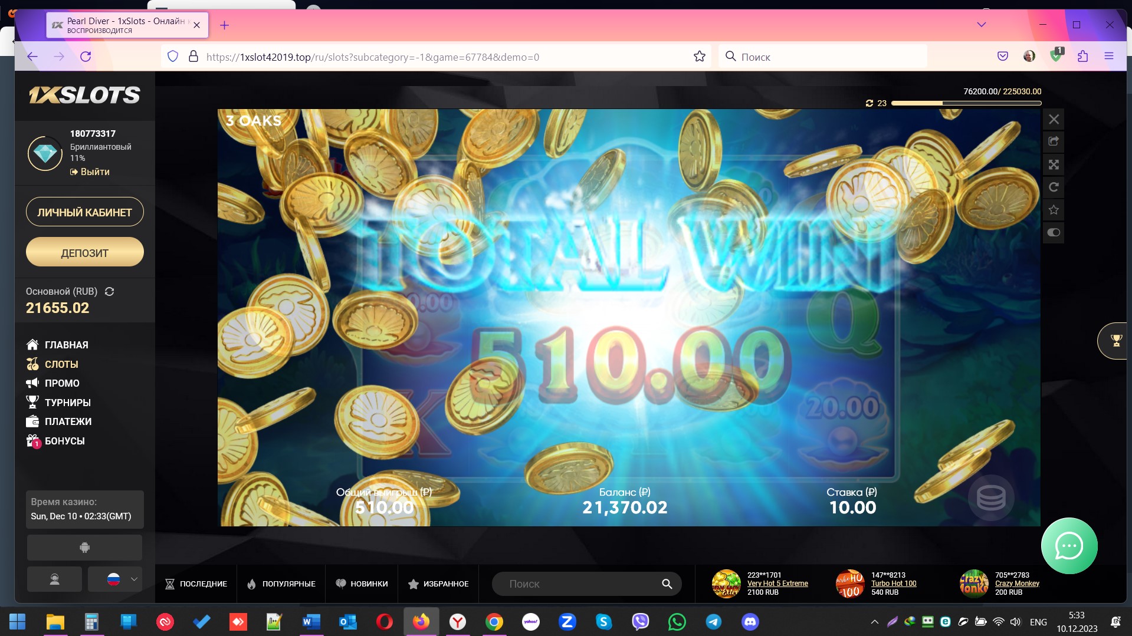
Task: Open ЛИЧНЫЙ КАБИНЕТ account button
Action: point(85,212)
